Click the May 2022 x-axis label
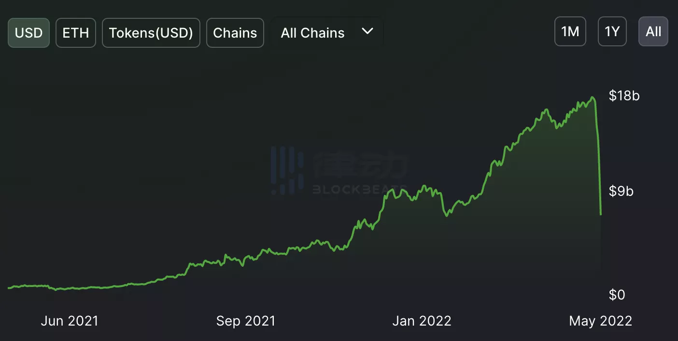Screen dimensions: 678x341 coord(600,321)
